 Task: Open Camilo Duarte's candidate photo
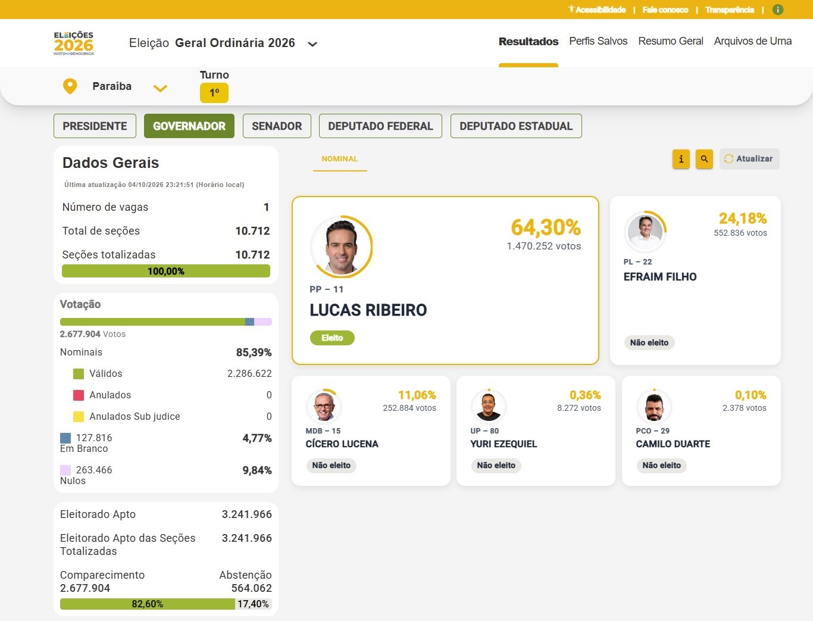pos(654,407)
